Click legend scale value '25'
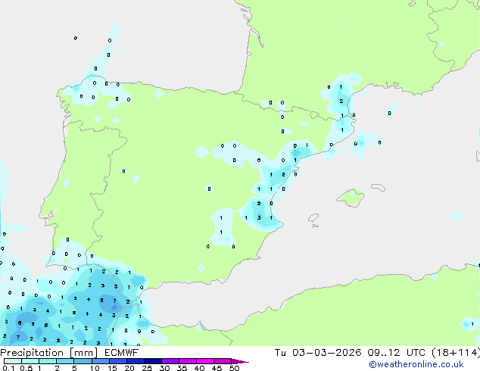The height and width of the screenshot is (371, 480). [147, 368]
